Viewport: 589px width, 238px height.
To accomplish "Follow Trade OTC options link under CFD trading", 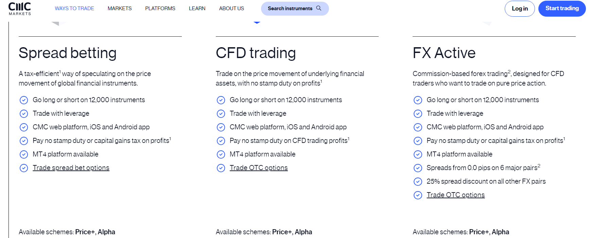I will (259, 168).
